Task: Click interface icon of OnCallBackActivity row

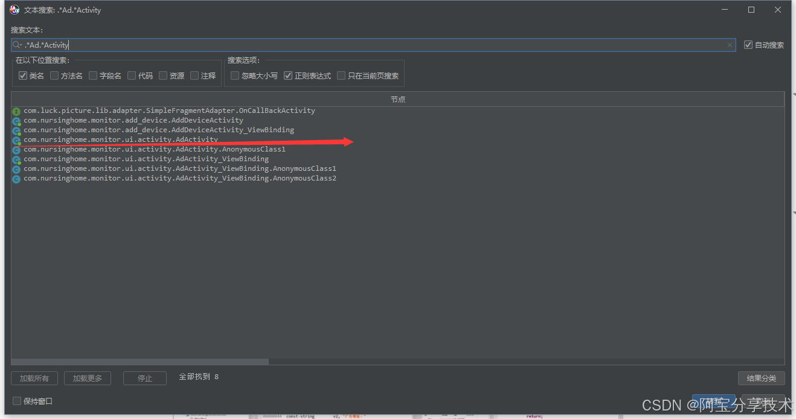Action: [x=16, y=111]
